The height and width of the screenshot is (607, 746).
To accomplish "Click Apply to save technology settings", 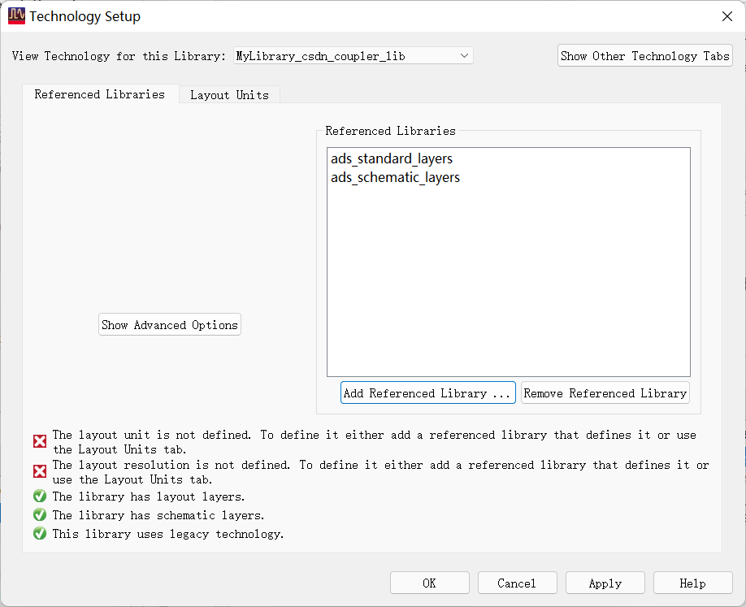I will [605, 583].
